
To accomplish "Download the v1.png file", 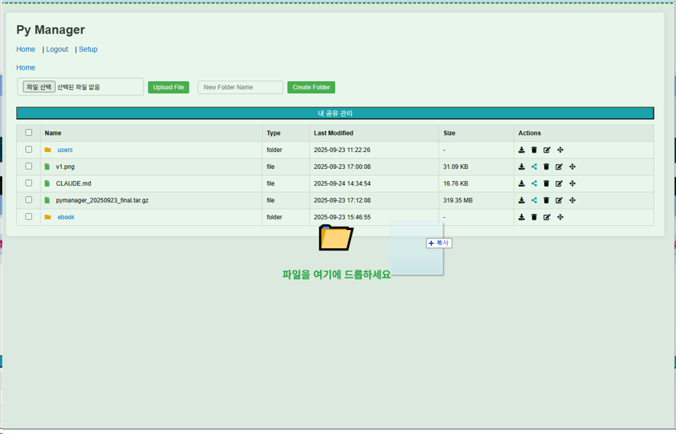I will 522,167.
